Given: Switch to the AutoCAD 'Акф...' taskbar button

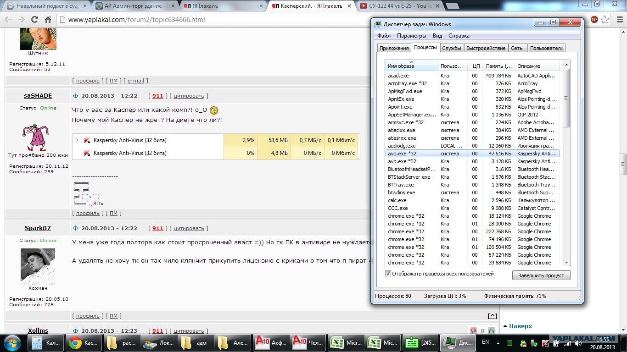Looking at the screenshot, I should [x=272, y=342].
